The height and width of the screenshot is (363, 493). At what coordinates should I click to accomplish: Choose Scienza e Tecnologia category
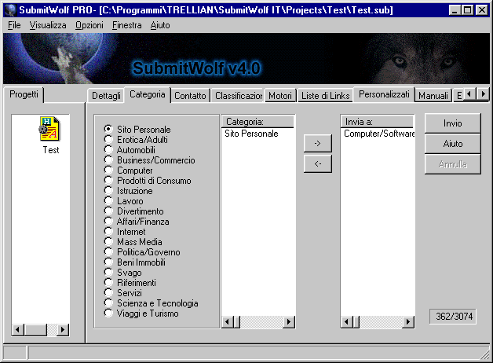point(108,302)
